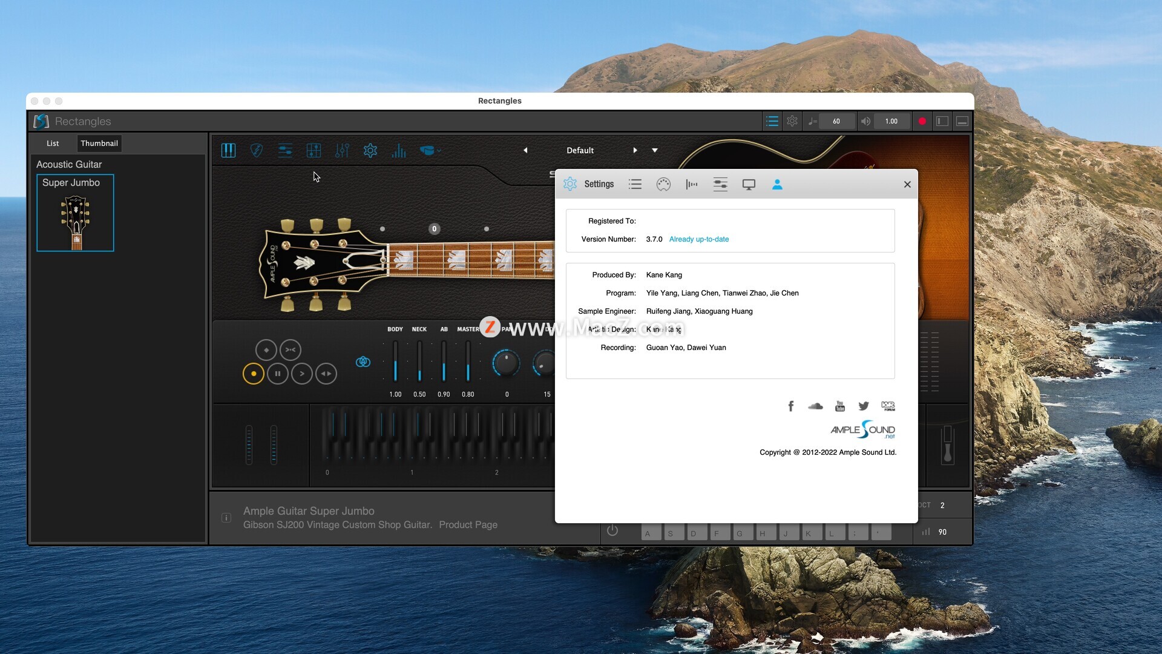This screenshot has height=654, width=1162.
Task: Click the Default preset name
Action: [580, 150]
